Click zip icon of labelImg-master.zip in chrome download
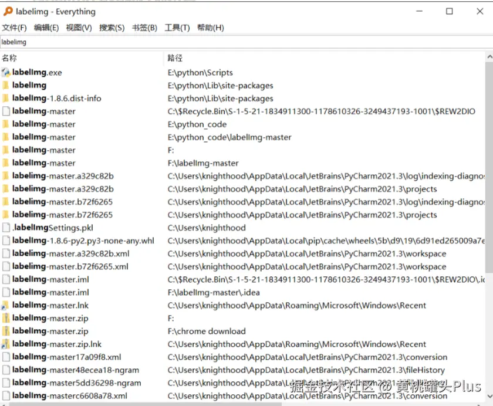The height and width of the screenshot is (406, 493). pyautogui.click(x=6, y=331)
